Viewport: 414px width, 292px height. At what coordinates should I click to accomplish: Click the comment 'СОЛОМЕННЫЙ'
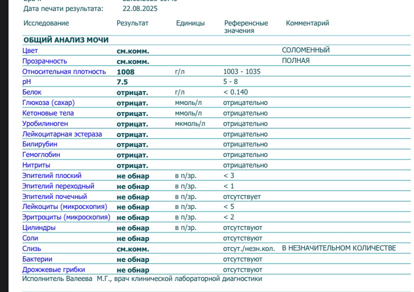(305, 50)
